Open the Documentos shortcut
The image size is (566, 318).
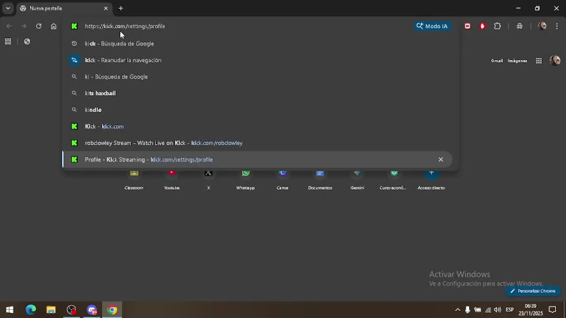click(320, 180)
